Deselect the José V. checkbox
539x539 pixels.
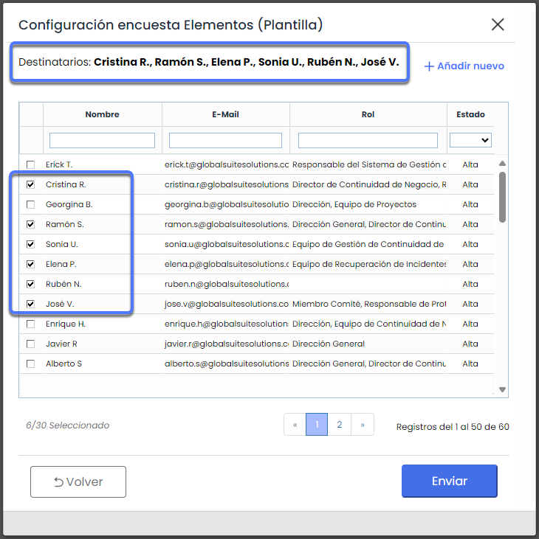click(x=30, y=304)
